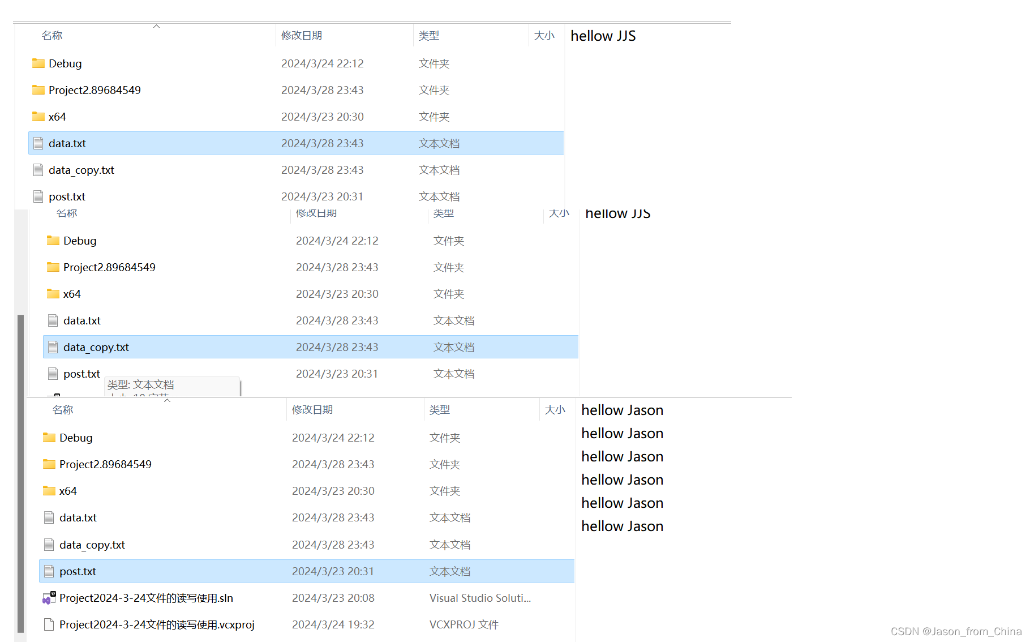This screenshot has height=642, width=1030.
Task: Sort by 大小 column in bottom file list
Action: coord(555,410)
